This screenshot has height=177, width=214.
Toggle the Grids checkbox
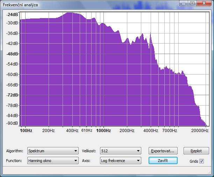[201, 161]
